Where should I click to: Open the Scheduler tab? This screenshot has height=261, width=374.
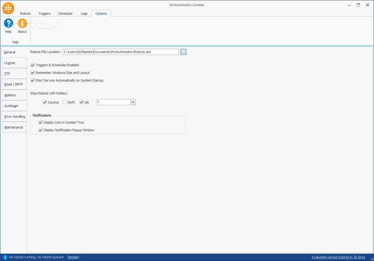click(66, 13)
